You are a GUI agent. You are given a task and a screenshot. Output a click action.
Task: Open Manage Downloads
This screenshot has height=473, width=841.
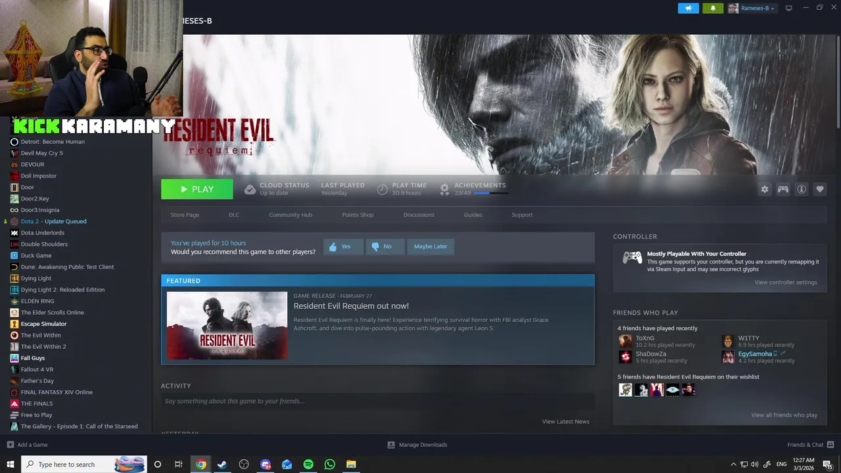tap(417, 445)
